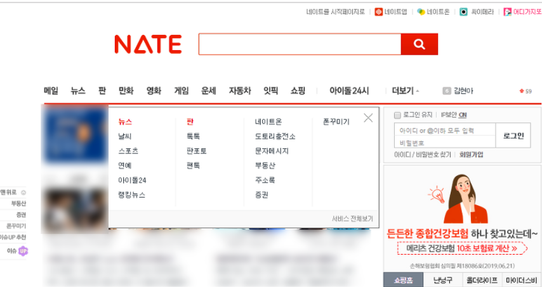Click the 이슈 UP purple badge

click(x=23, y=251)
